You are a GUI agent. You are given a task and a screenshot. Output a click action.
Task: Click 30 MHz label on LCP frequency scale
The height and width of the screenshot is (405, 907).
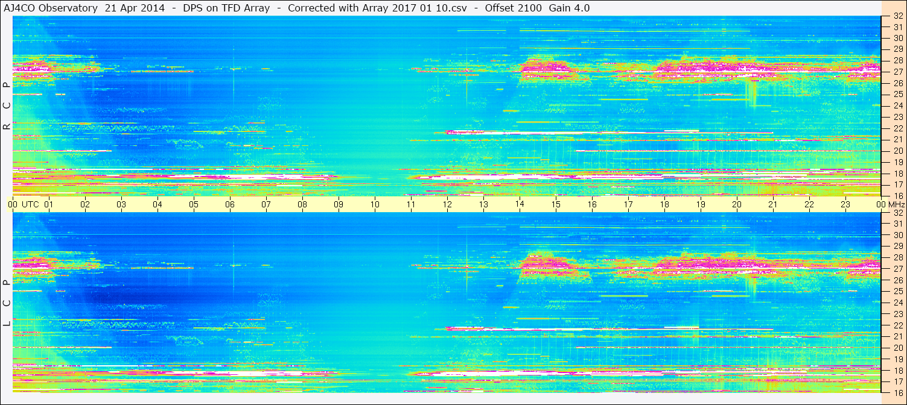[x=897, y=235]
